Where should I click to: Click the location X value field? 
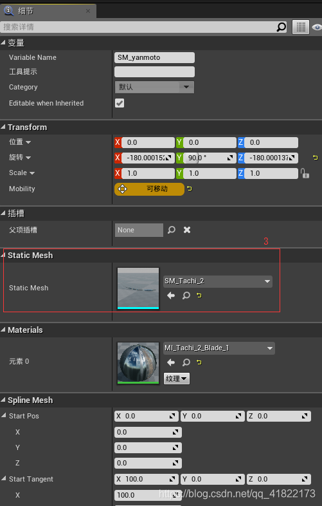click(148, 142)
